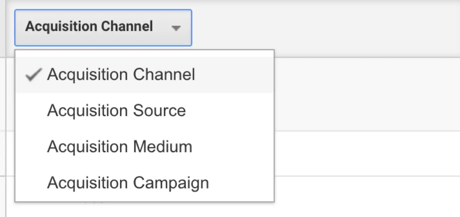Click the small caret arrow in dropdown button

tap(176, 28)
